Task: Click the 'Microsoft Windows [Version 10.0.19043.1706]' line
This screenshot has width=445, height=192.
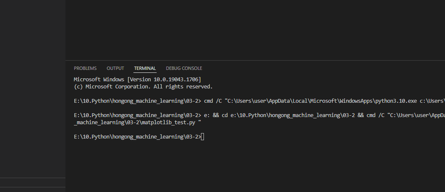Action: tap(137, 80)
